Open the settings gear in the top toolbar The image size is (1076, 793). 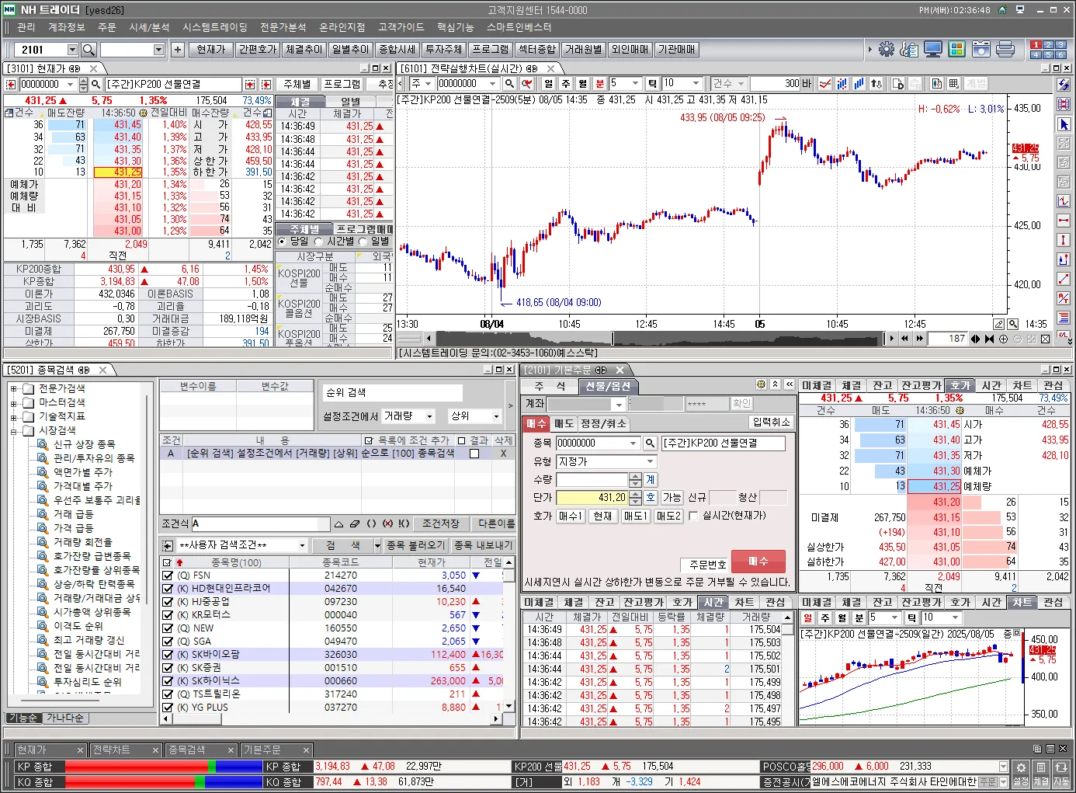tap(886, 50)
